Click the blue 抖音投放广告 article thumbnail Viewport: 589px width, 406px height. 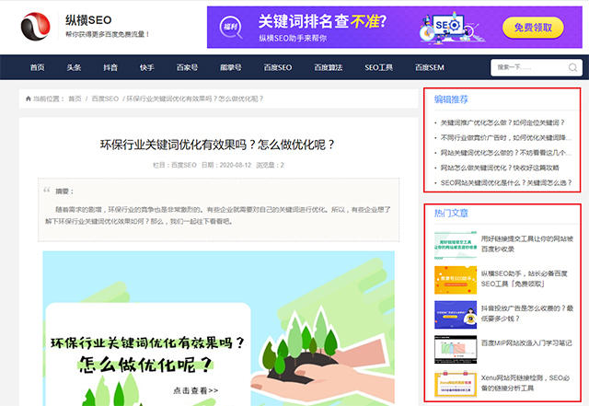click(x=456, y=315)
